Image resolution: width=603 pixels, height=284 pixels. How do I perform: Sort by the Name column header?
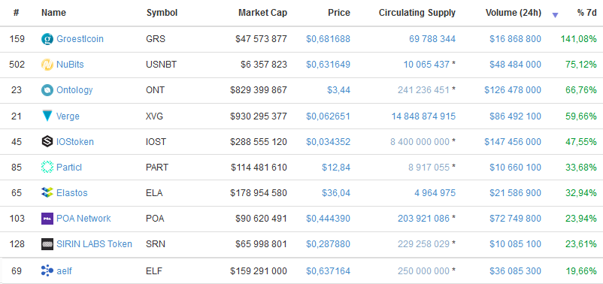pos(53,13)
